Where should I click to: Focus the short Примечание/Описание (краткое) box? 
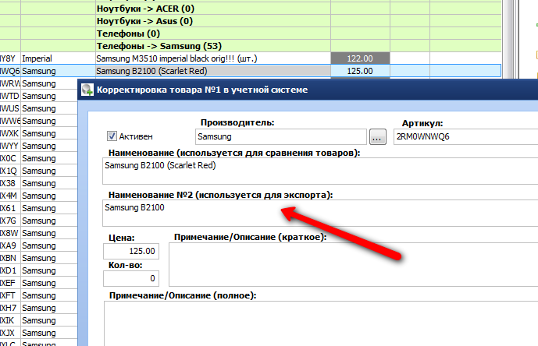354,264
